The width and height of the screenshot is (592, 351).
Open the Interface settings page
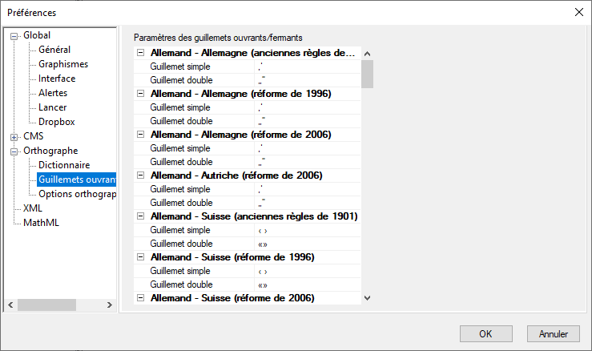click(x=56, y=79)
